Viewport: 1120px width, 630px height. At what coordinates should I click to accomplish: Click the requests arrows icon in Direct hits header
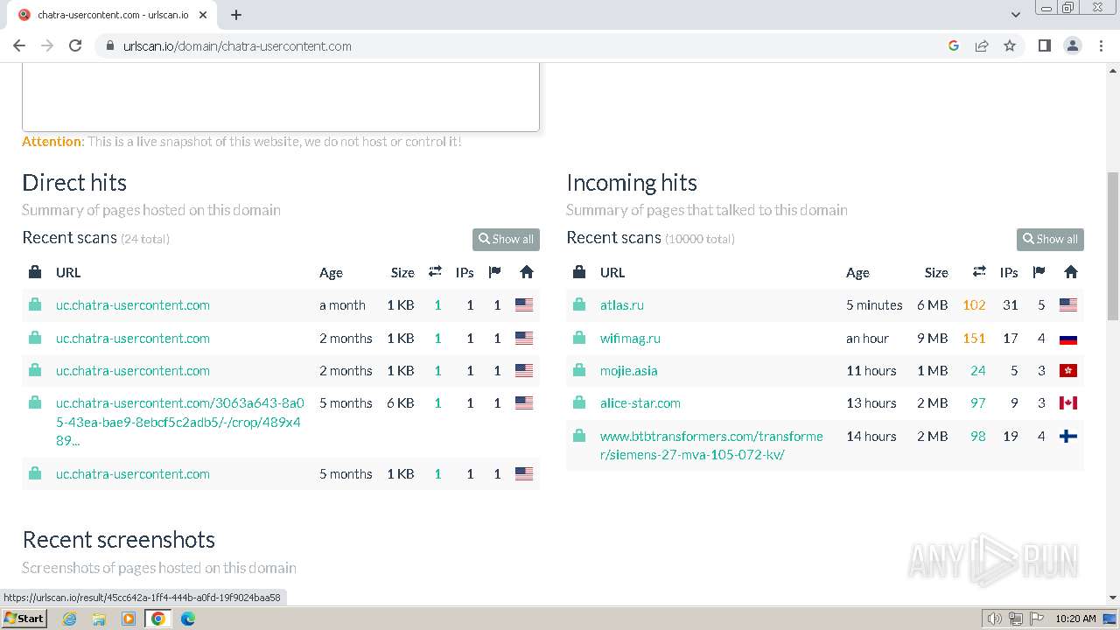(435, 272)
